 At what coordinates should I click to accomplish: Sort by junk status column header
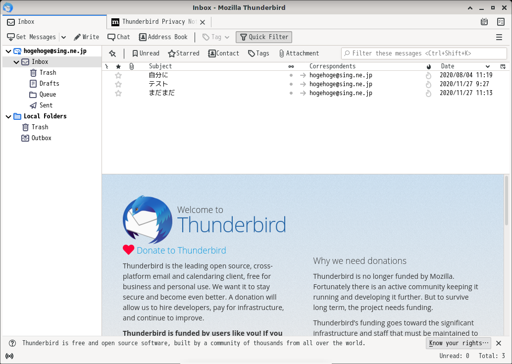click(429, 66)
